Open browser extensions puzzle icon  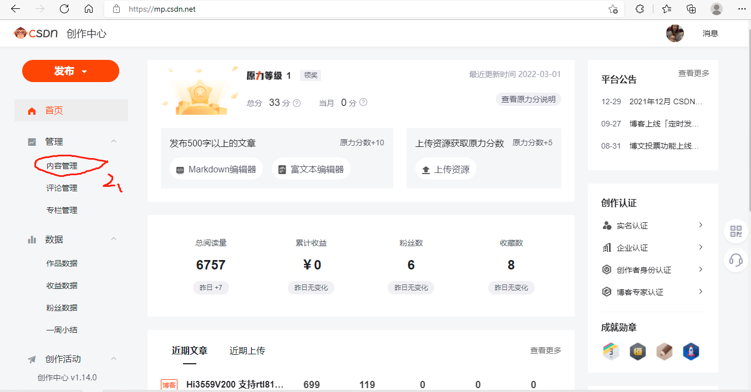pos(640,9)
